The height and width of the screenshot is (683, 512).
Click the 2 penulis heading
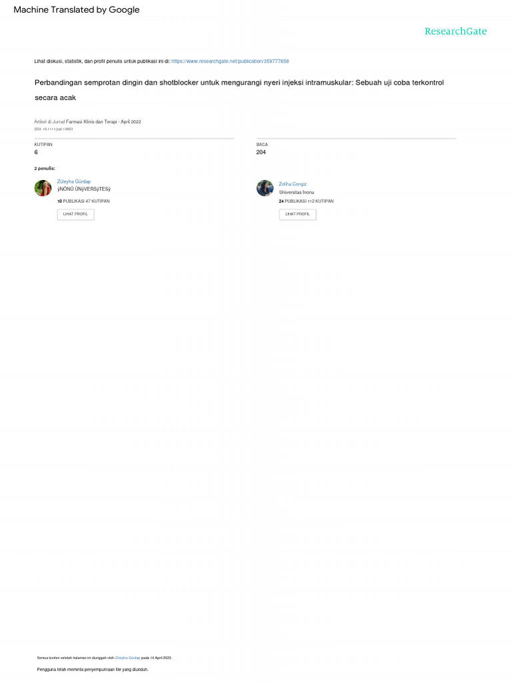tap(45, 169)
